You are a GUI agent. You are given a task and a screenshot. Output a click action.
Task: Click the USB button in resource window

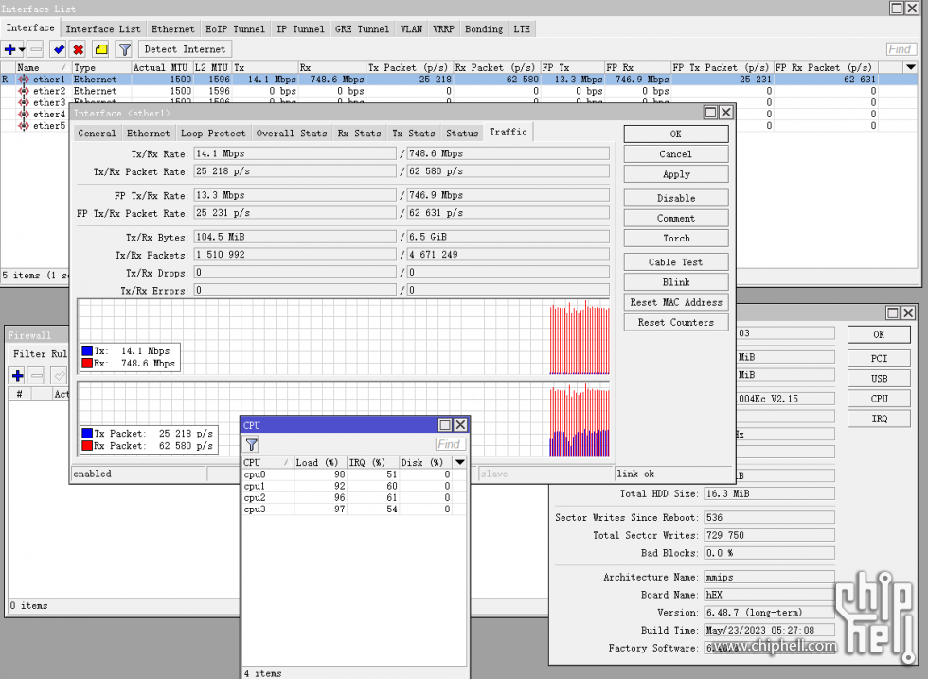(879, 378)
